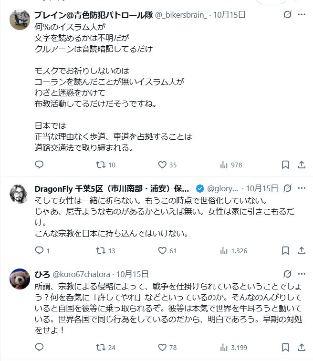Image resolution: width=313 pixels, height=361 pixels.
Task: Share the ブレイン@青色防犯パトロール隊 post
Action: click(x=302, y=165)
